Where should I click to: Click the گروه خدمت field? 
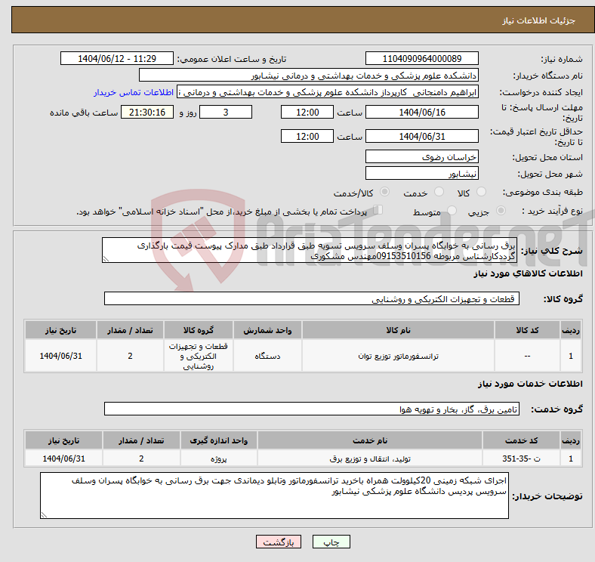click(x=312, y=409)
